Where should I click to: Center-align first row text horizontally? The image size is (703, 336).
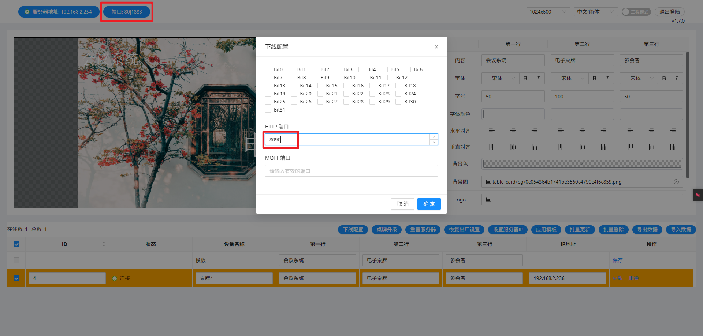[513, 131]
